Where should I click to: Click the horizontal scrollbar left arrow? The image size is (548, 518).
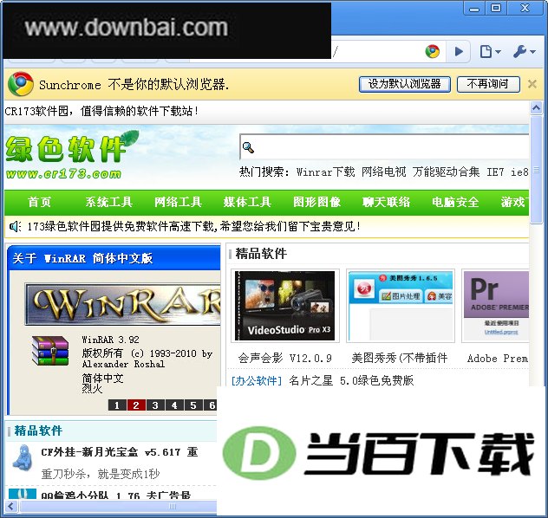coord(10,506)
